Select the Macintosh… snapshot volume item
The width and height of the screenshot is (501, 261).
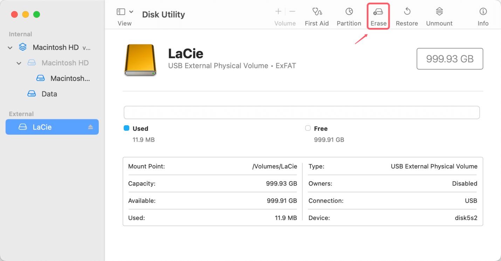coord(70,78)
